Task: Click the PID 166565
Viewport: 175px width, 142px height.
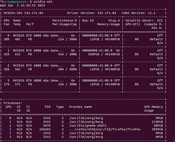Action: point(45,130)
